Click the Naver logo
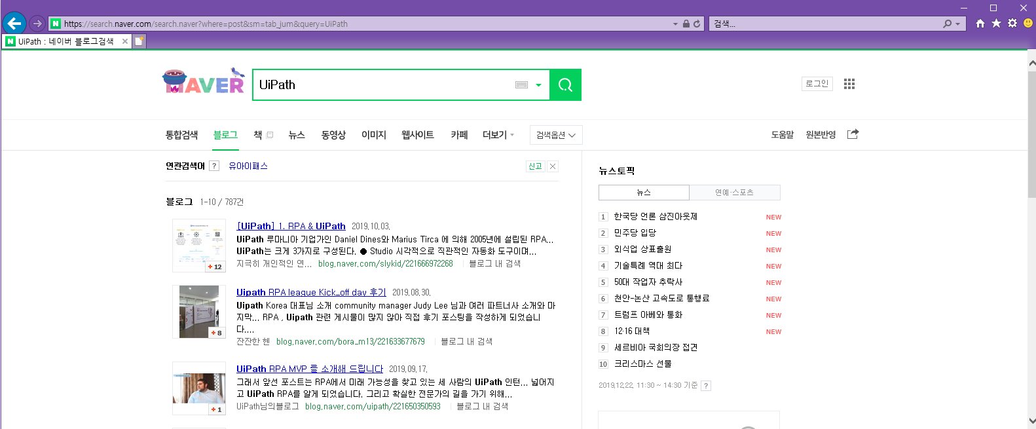This screenshot has width=1036, height=429. click(x=204, y=83)
